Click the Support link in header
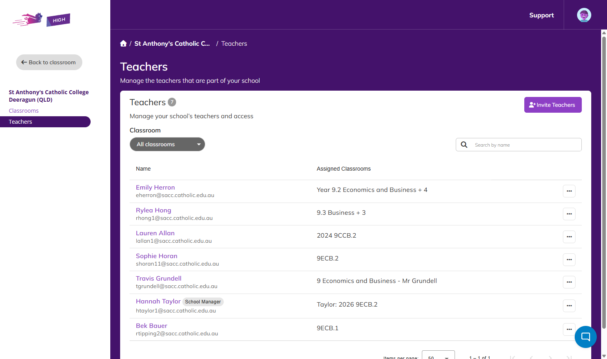Image resolution: width=607 pixels, height=359 pixels. pyautogui.click(x=542, y=15)
